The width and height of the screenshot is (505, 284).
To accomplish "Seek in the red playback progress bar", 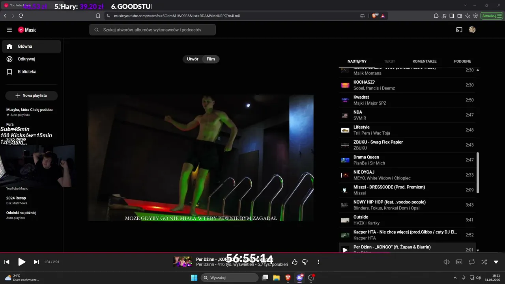I will point(252,253).
